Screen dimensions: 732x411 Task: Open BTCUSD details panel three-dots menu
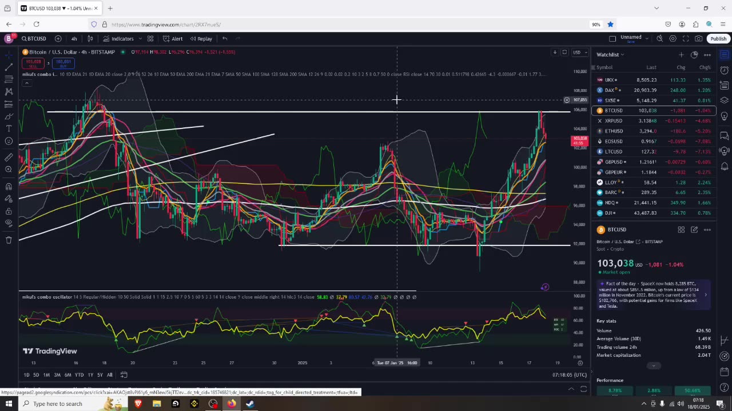coord(707,229)
